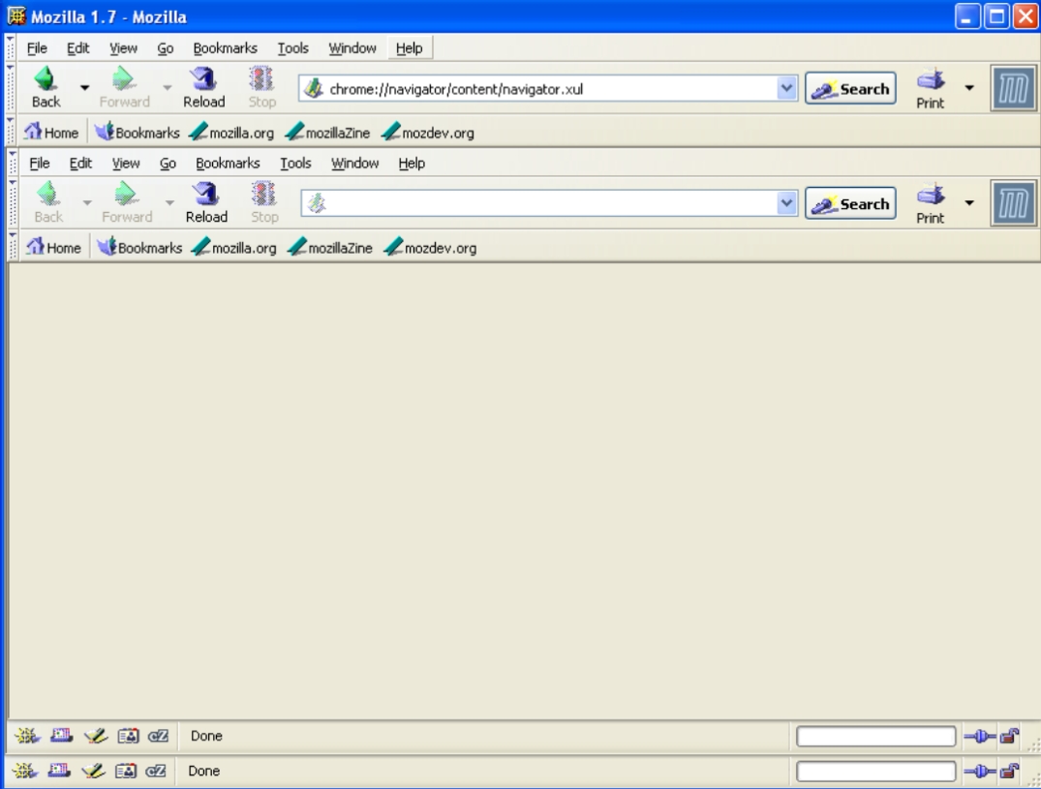Click the online/offline plug icon in upper status bar
The width and height of the screenshot is (1041, 789).
(980, 735)
